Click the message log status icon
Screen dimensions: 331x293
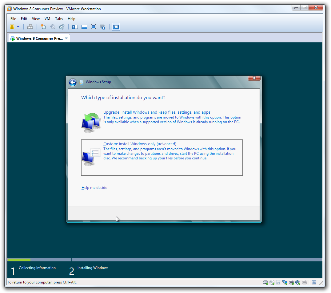tap(314, 282)
